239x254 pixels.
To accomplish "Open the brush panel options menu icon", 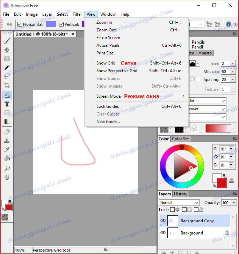I will 235,34.
